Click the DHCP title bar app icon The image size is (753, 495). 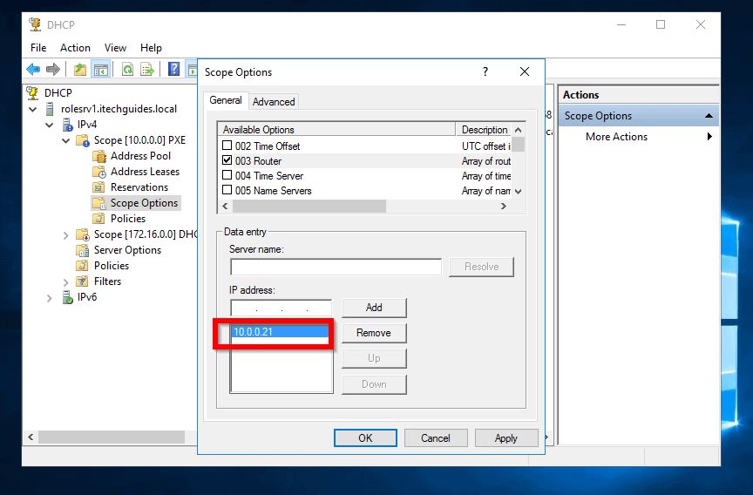click(35, 24)
